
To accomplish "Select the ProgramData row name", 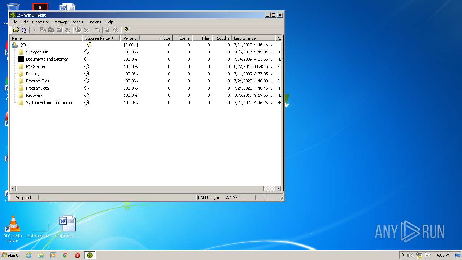I will (x=37, y=88).
